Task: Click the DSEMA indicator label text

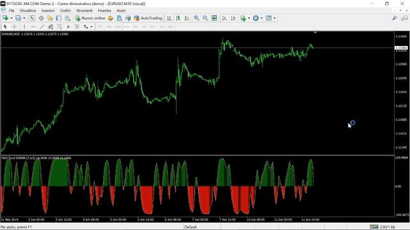Action: click(x=37, y=158)
